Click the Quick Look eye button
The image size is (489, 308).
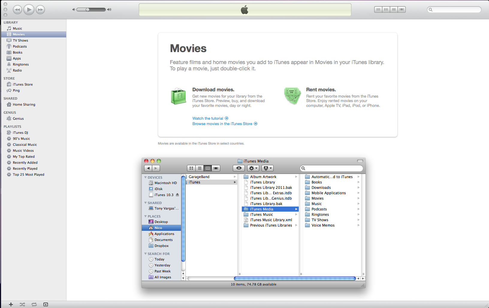(x=239, y=168)
